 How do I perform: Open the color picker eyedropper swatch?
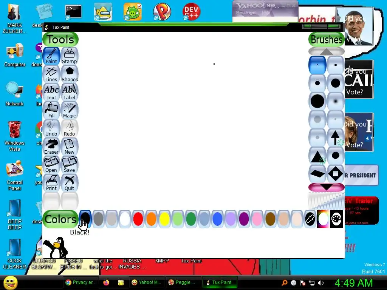click(x=310, y=219)
